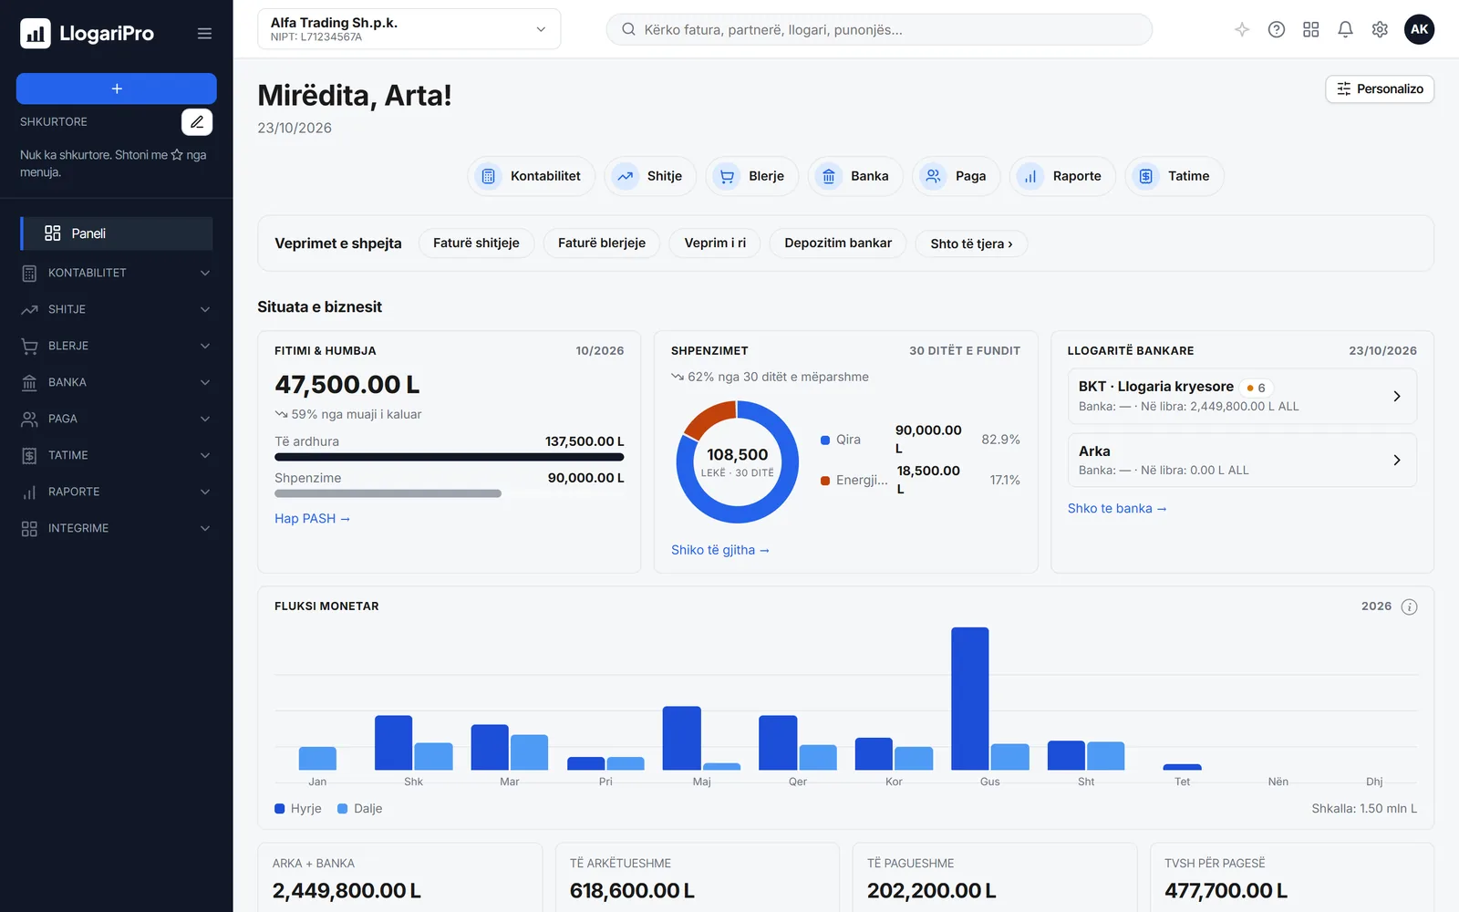Image resolution: width=1459 pixels, height=912 pixels.
Task: Open Shto të tjera quick actions
Action: point(971,244)
